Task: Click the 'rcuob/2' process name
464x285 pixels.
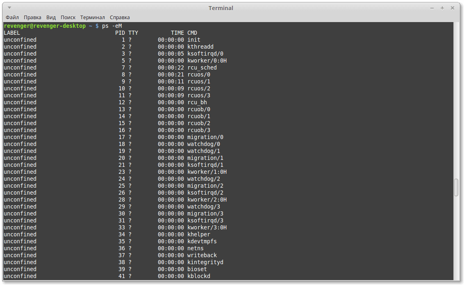Action: [x=199, y=123]
